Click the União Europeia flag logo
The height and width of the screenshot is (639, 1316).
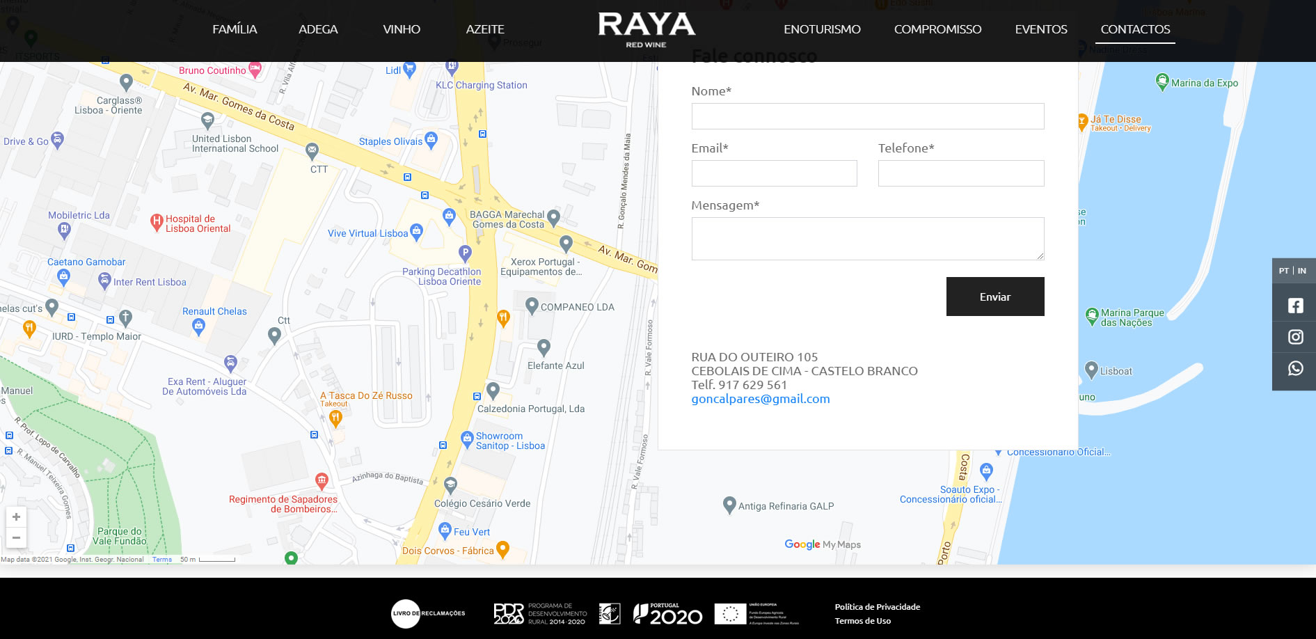(756, 613)
